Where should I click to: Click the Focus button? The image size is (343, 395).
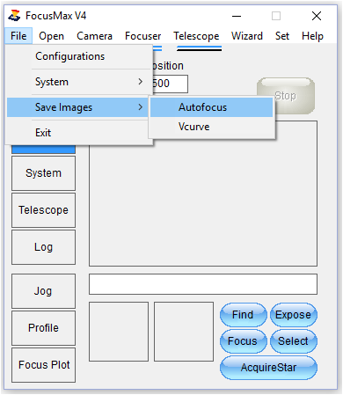244,341
